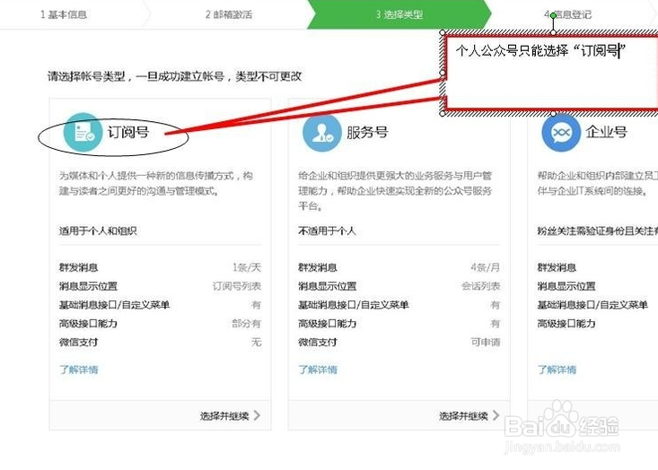658x470 pixels.
Task: Click 消息显示位置 label in 服务号 card
Action: tap(328, 286)
